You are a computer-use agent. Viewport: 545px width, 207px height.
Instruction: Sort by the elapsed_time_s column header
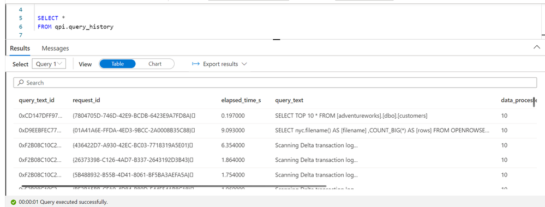(241, 100)
